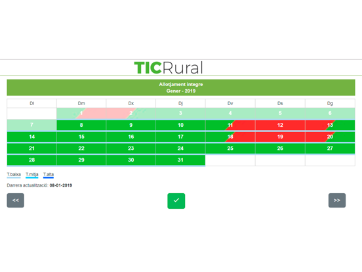Pick available day 15
The width and height of the screenshot is (362, 272).
81,137
